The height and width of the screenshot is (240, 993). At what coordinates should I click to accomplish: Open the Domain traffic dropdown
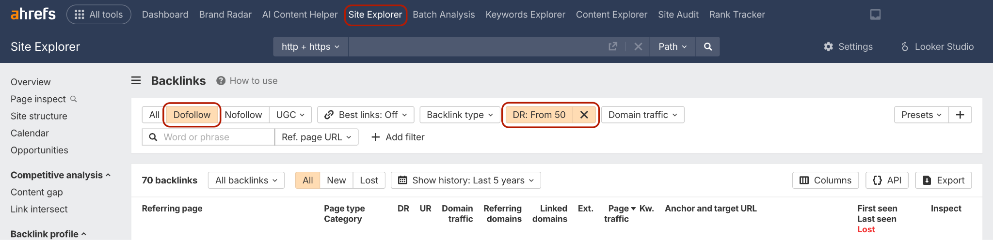tap(642, 115)
